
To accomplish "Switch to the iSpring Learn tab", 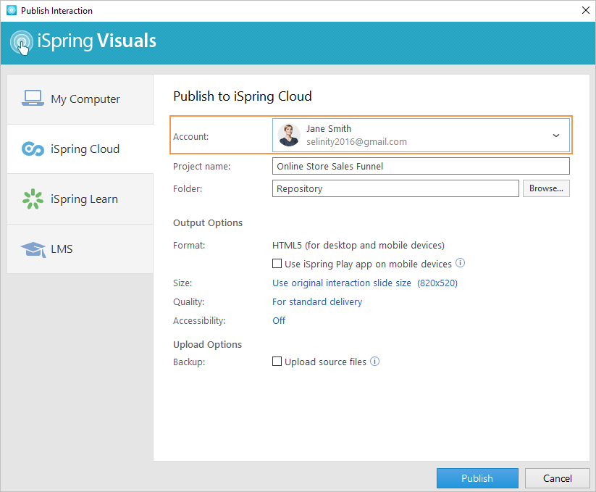I will [80, 199].
